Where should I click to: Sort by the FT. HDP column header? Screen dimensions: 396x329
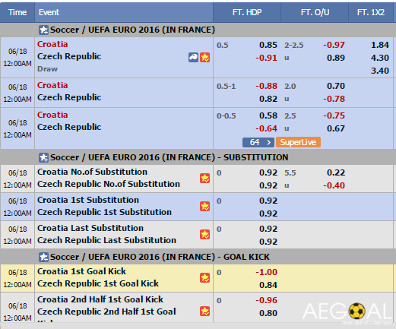tap(247, 12)
